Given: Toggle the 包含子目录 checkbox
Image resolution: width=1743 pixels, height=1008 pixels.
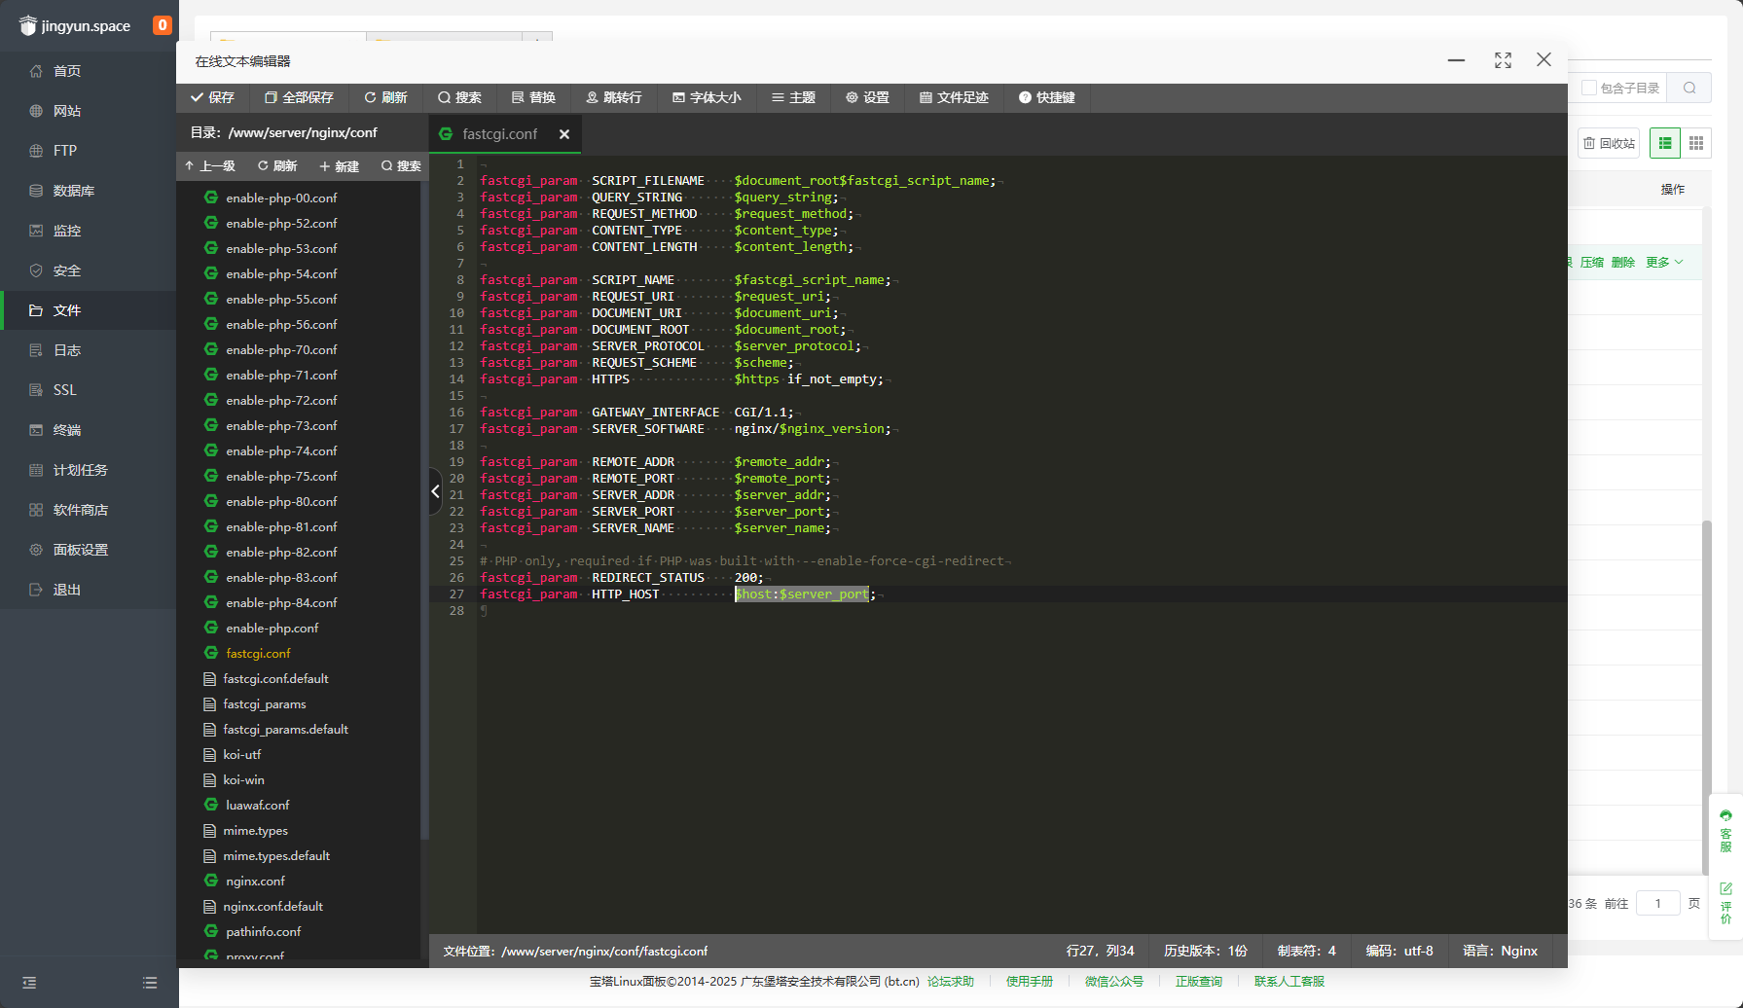Looking at the screenshot, I should (1589, 88).
